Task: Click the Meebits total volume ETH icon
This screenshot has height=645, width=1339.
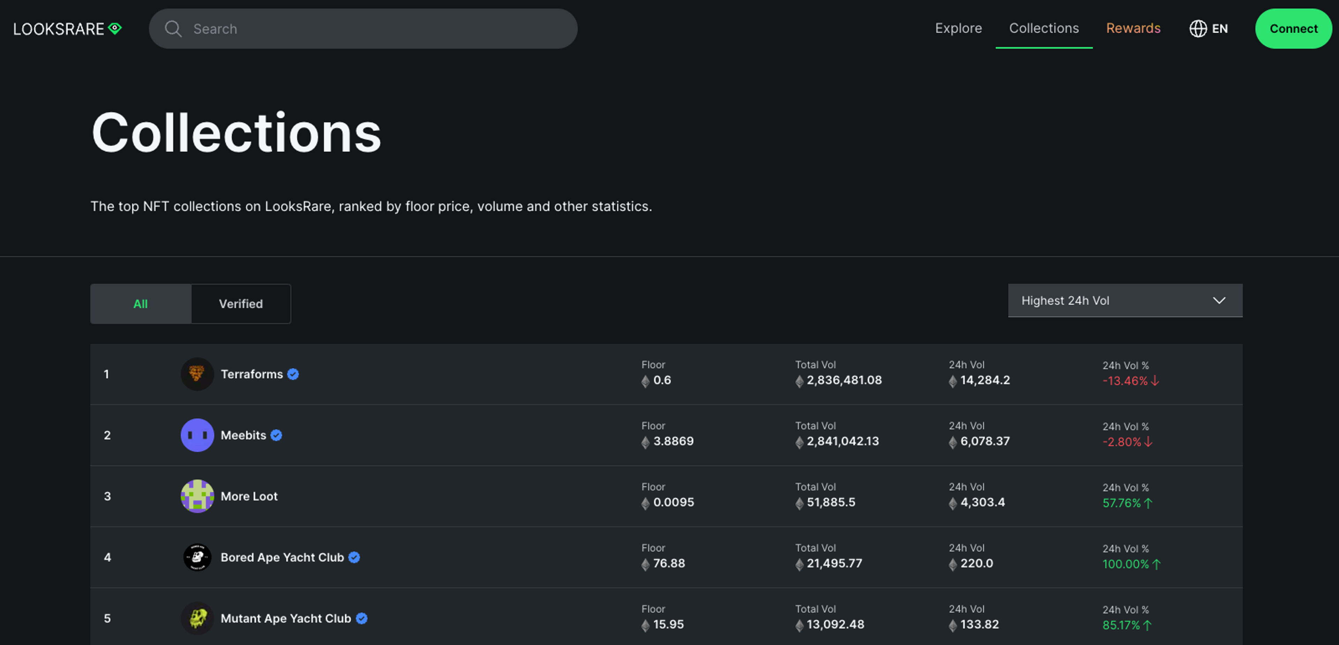Action: tap(800, 442)
